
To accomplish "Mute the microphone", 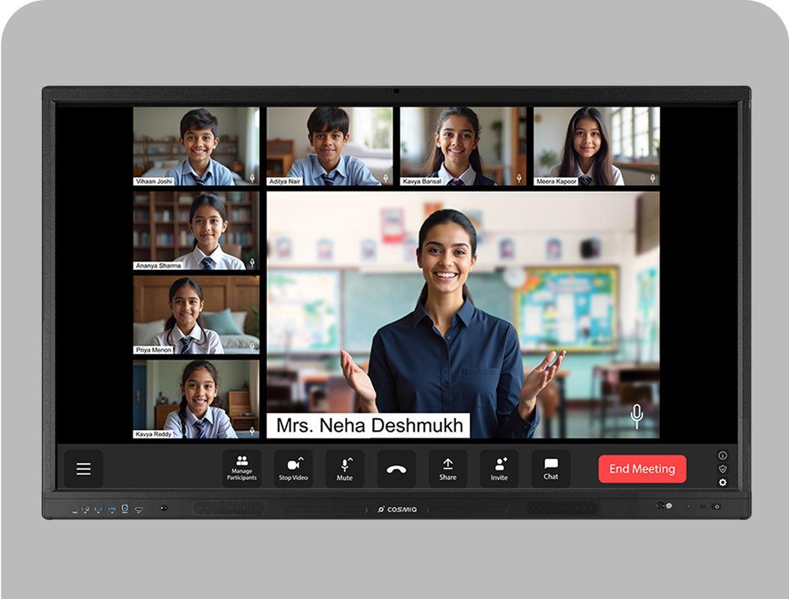I will 344,468.
